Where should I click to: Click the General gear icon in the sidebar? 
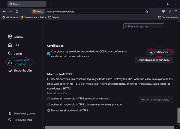[10, 37]
